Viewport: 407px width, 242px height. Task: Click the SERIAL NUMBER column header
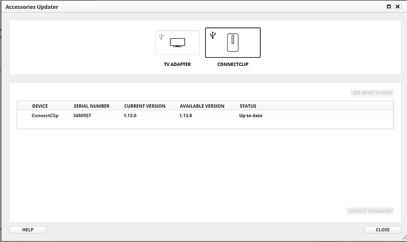(x=91, y=106)
